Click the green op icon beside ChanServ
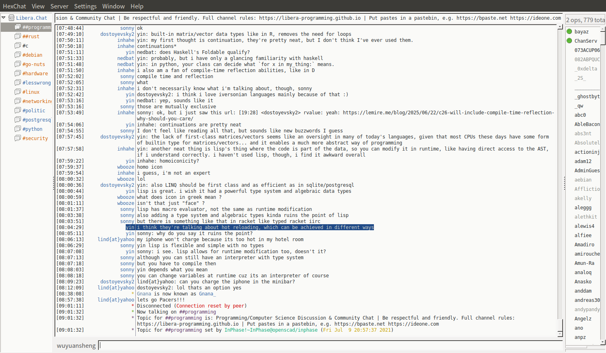This screenshot has width=606, height=353. [x=569, y=41]
